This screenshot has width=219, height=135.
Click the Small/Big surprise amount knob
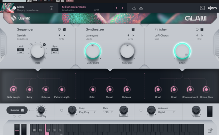click(41, 110)
